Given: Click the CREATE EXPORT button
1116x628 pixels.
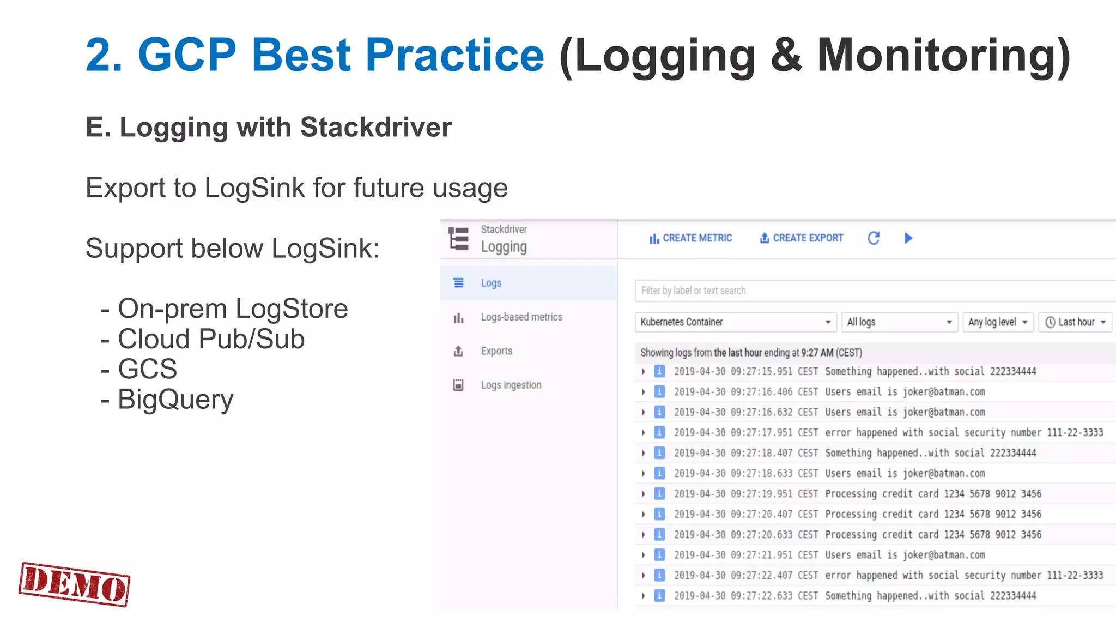Looking at the screenshot, I should (802, 238).
